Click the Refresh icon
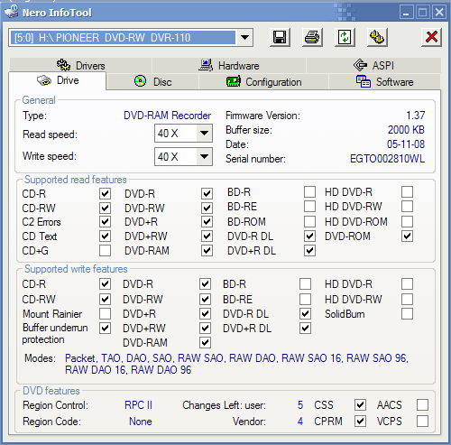 345,38
